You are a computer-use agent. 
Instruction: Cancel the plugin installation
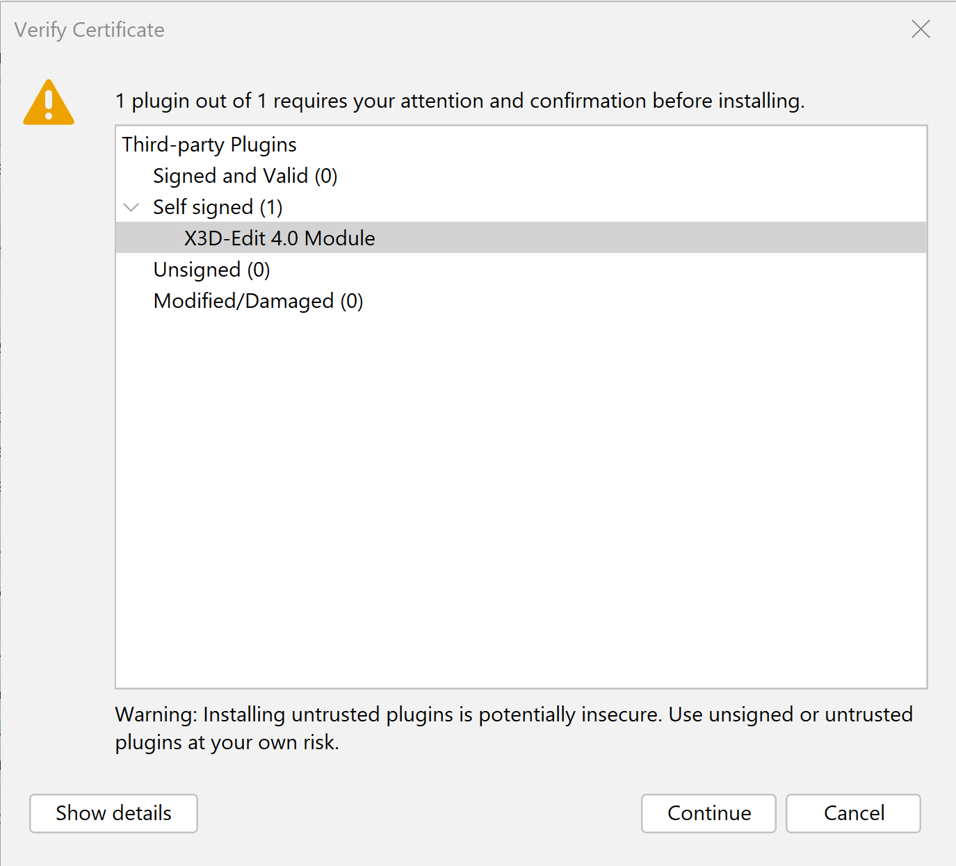coord(853,813)
